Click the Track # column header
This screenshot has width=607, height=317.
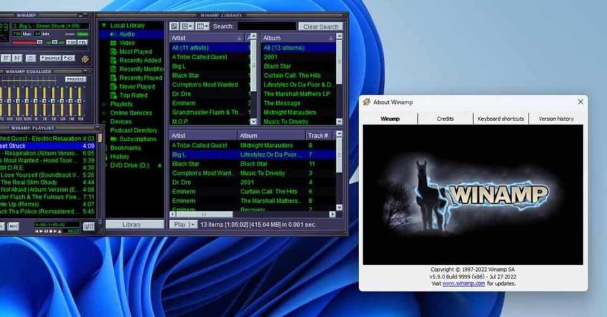pyautogui.click(x=318, y=136)
